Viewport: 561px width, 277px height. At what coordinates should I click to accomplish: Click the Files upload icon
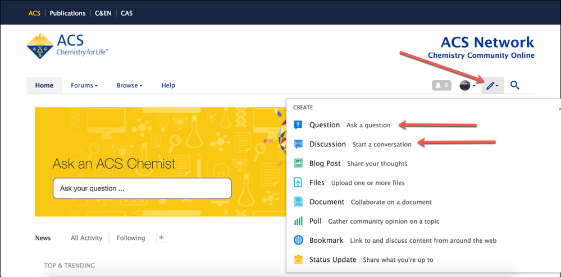click(x=298, y=183)
